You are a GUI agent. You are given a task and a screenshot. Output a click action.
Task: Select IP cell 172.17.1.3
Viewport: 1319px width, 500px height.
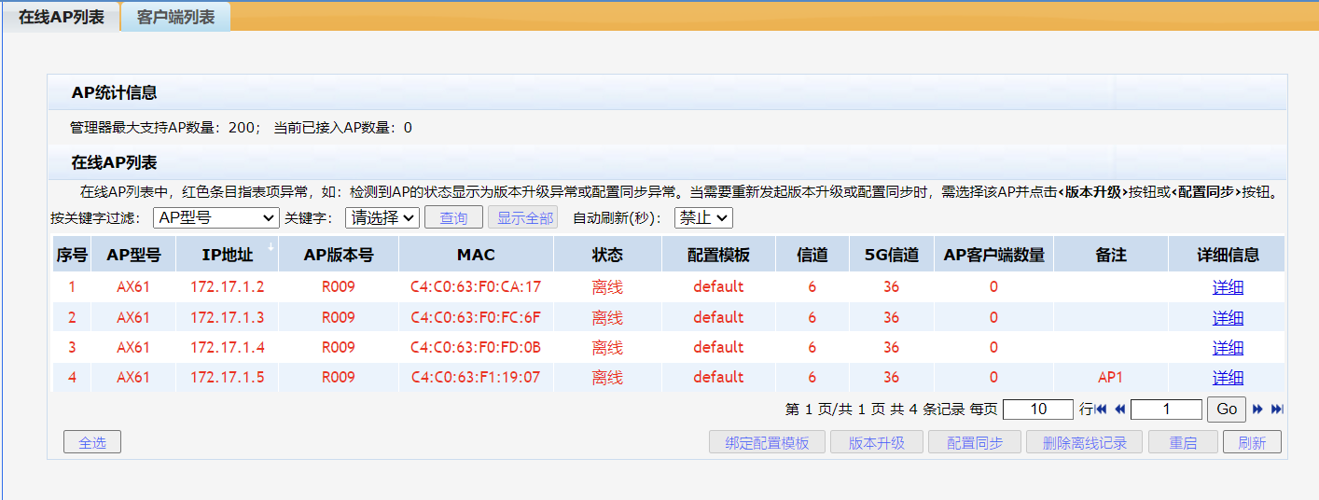pyautogui.click(x=227, y=317)
